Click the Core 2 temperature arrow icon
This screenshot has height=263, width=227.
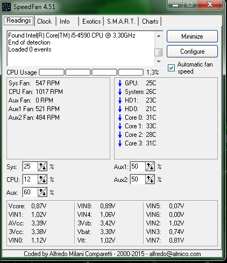point(120,135)
